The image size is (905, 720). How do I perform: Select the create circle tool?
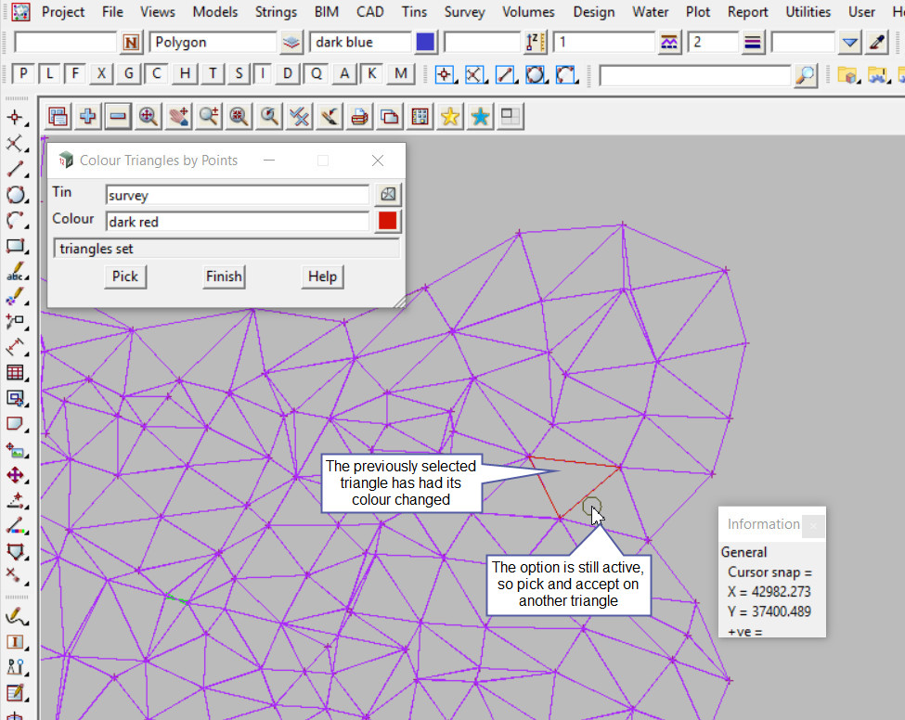(16, 195)
